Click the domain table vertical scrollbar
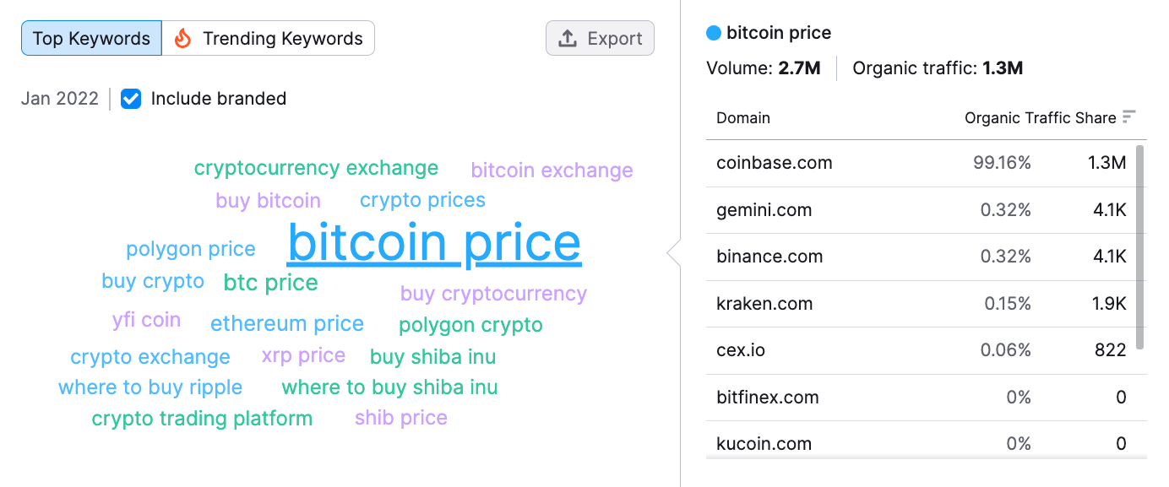 coord(1141,247)
